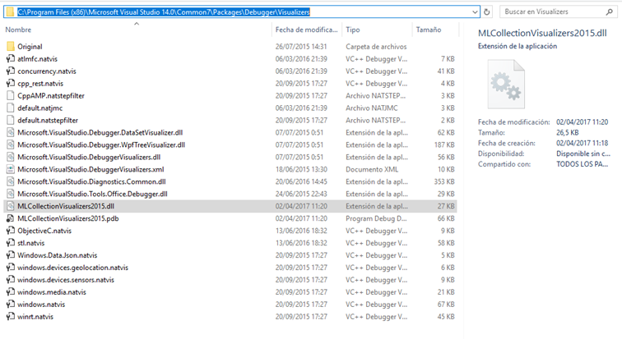
Task: Click the Original folder icon
Action: (11, 46)
